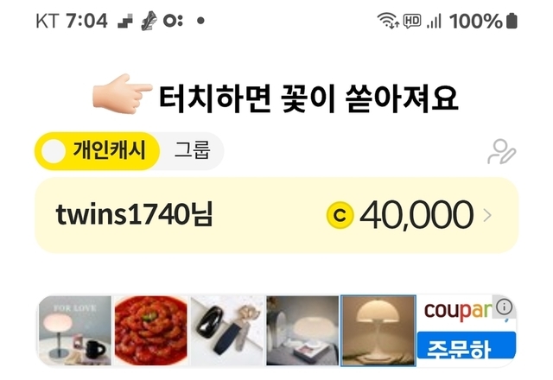The image size is (553, 380).
Task: Tap the battery indicator icon
Action: click(x=512, y=21)
